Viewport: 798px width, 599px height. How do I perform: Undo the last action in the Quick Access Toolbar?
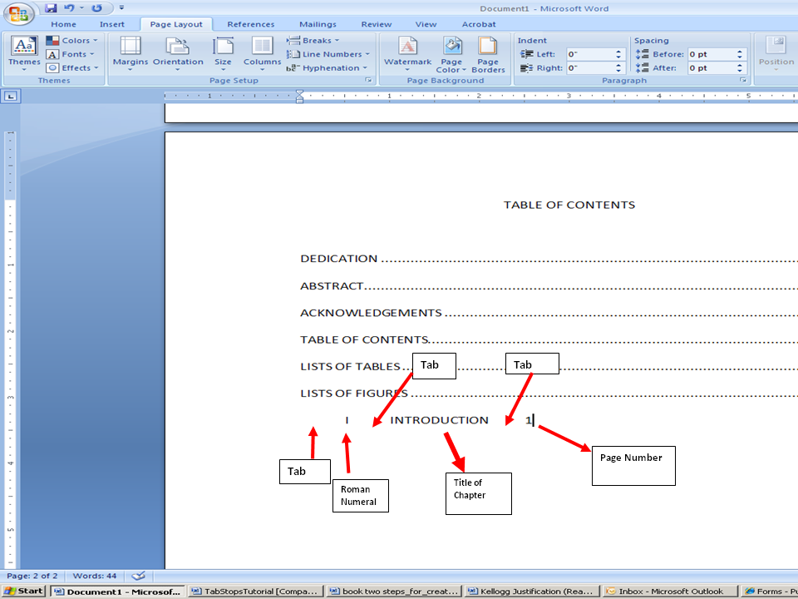coord(69,7)
